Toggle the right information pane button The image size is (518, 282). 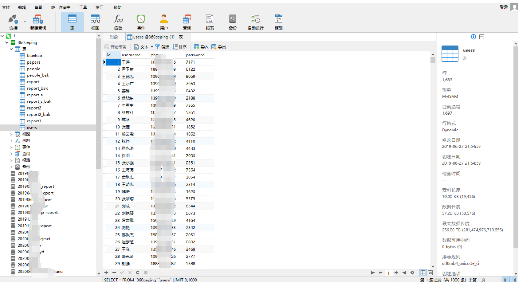point(513,280)
